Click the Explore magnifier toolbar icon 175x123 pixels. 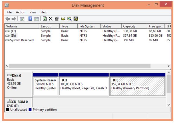coord(69,19)
